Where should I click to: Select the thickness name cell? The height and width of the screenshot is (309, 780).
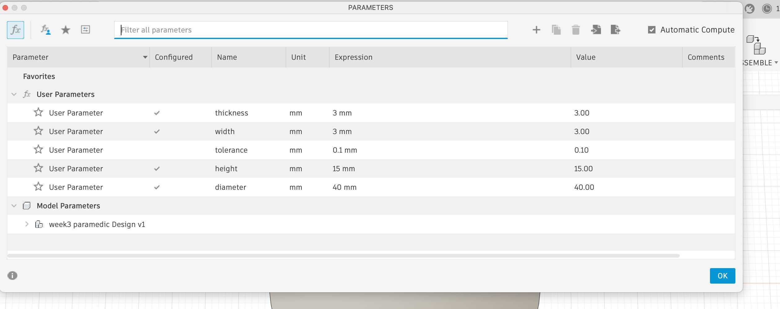coord(249,113)
